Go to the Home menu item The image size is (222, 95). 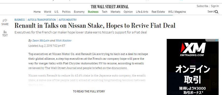(37, 12)
